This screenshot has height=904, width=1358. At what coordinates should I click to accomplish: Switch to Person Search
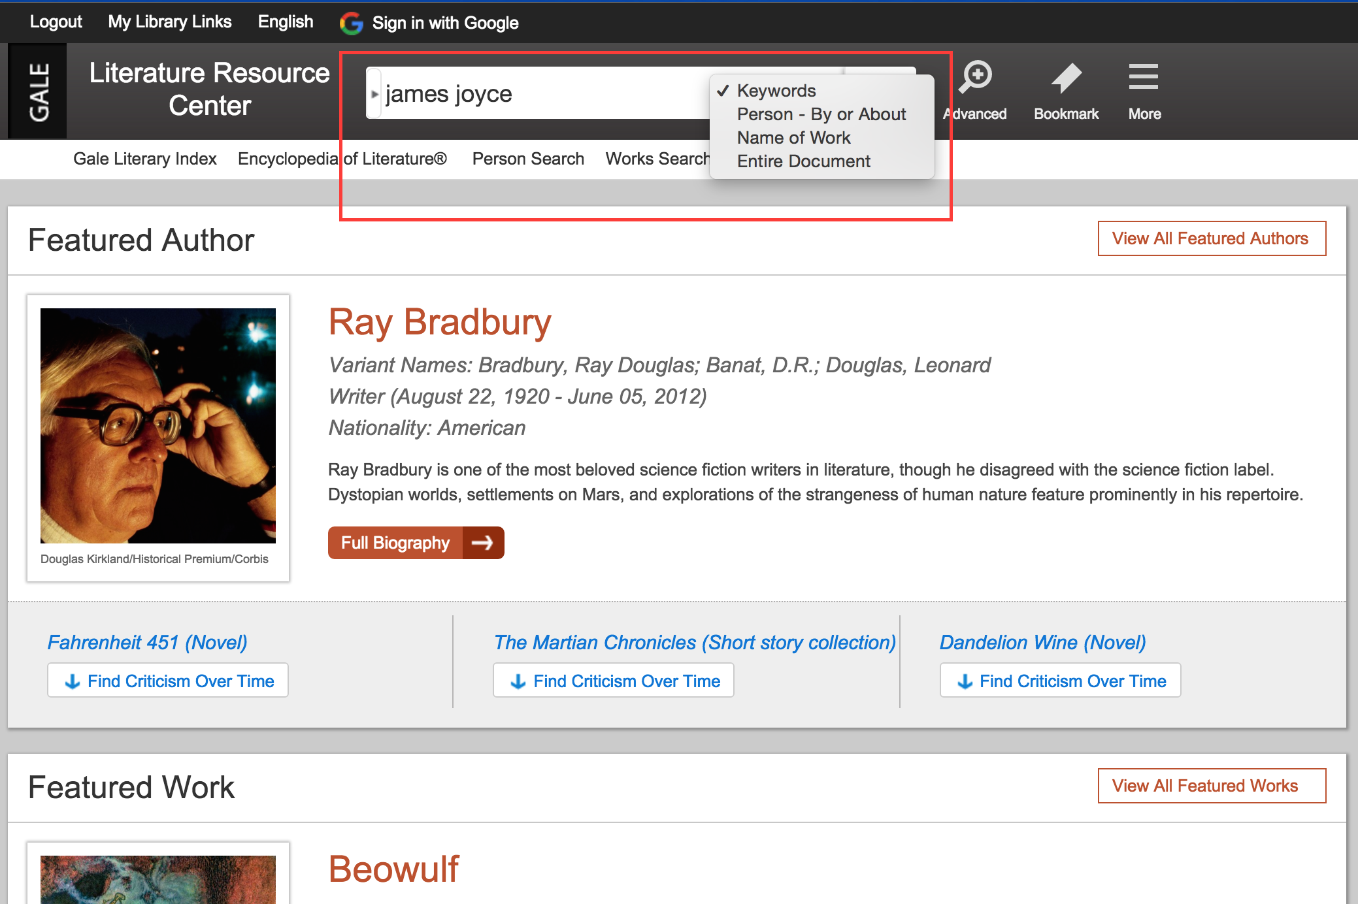[x=527, y=159]
